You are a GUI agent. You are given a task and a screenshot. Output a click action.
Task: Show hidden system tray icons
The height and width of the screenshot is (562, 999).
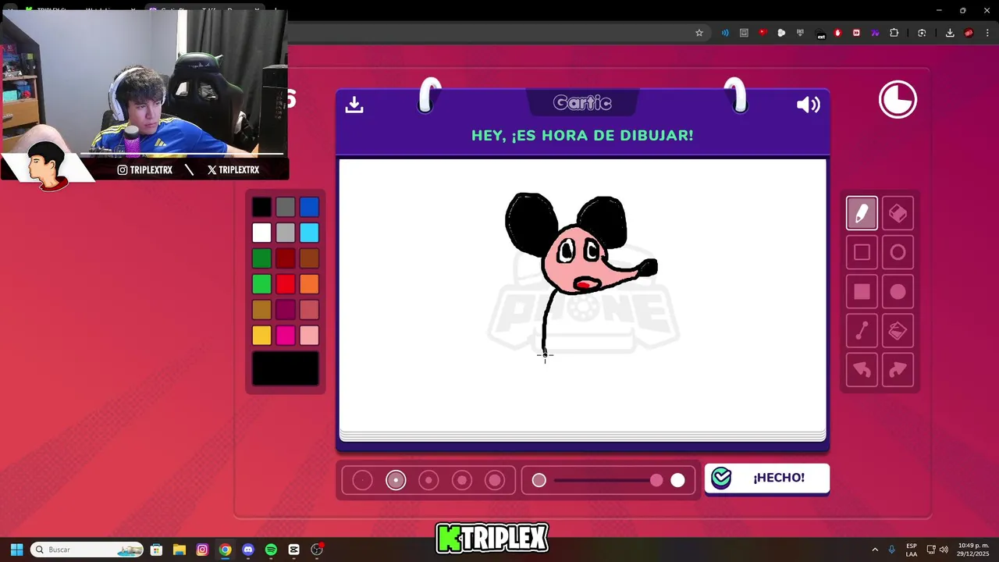click(x=875, y=550)
